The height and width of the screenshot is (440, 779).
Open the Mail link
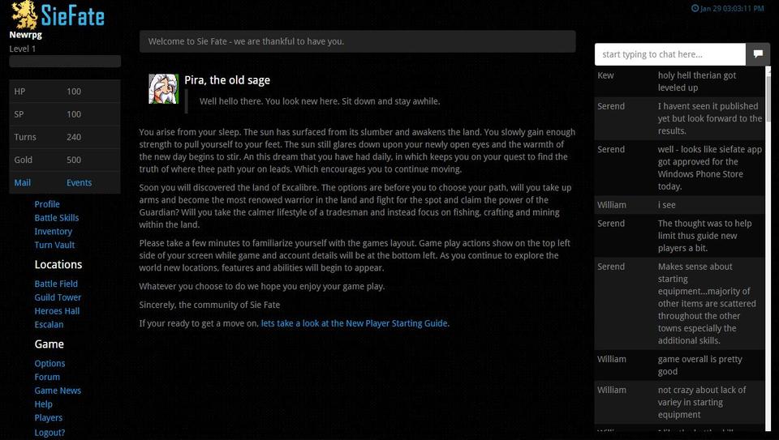[x=23, y=182]
